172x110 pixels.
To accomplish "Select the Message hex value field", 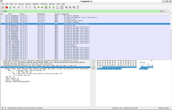I will point(18,81).
